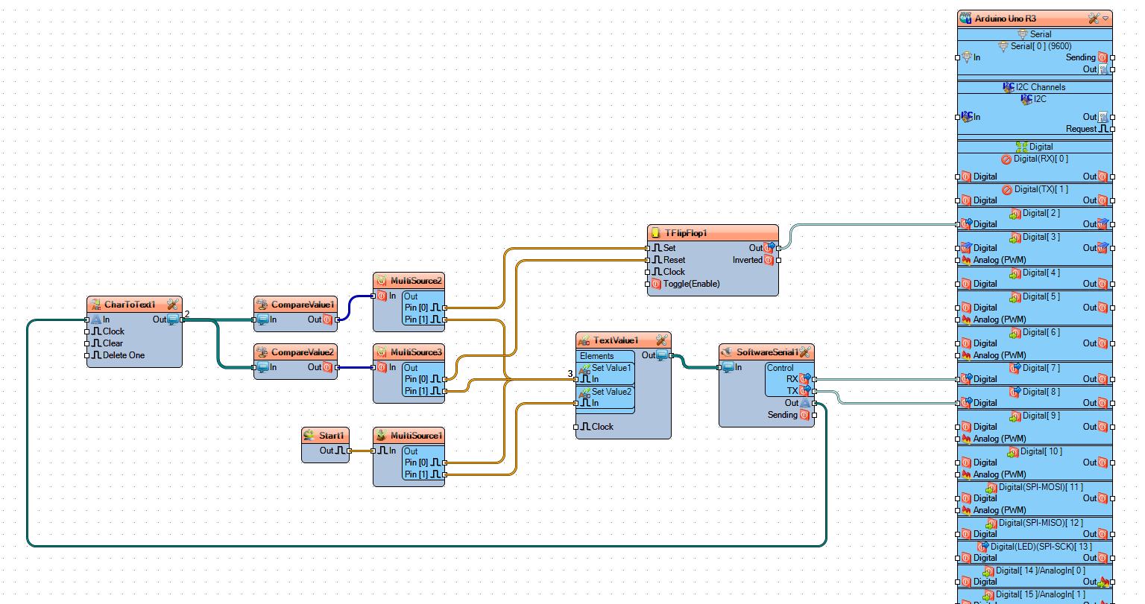Click the I2C Request pin on Arduino
Screen dimensions: 1145x604
click(1112, 129)
